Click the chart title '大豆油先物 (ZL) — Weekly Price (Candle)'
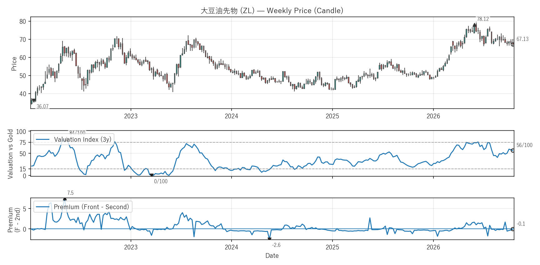 pyautogui.click(x=272, y=11)
